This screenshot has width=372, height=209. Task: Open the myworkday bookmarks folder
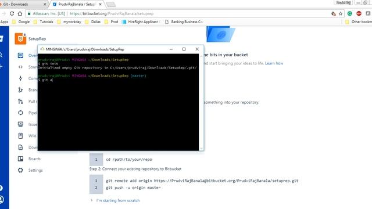(69, 22)
